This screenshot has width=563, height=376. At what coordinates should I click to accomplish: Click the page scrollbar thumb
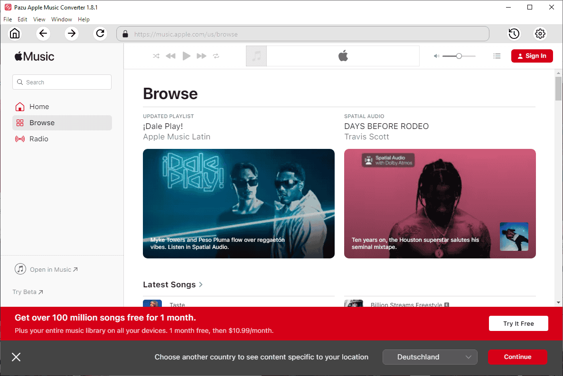pos(558,89)
